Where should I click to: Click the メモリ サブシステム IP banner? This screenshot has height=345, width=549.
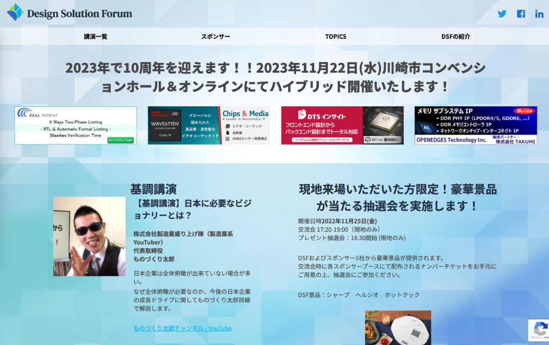(x=476, y=124)
